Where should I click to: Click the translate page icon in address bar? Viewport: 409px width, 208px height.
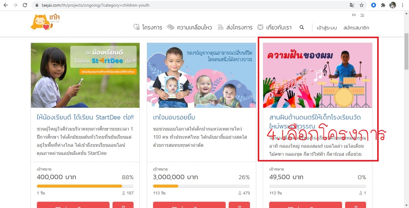352,5
